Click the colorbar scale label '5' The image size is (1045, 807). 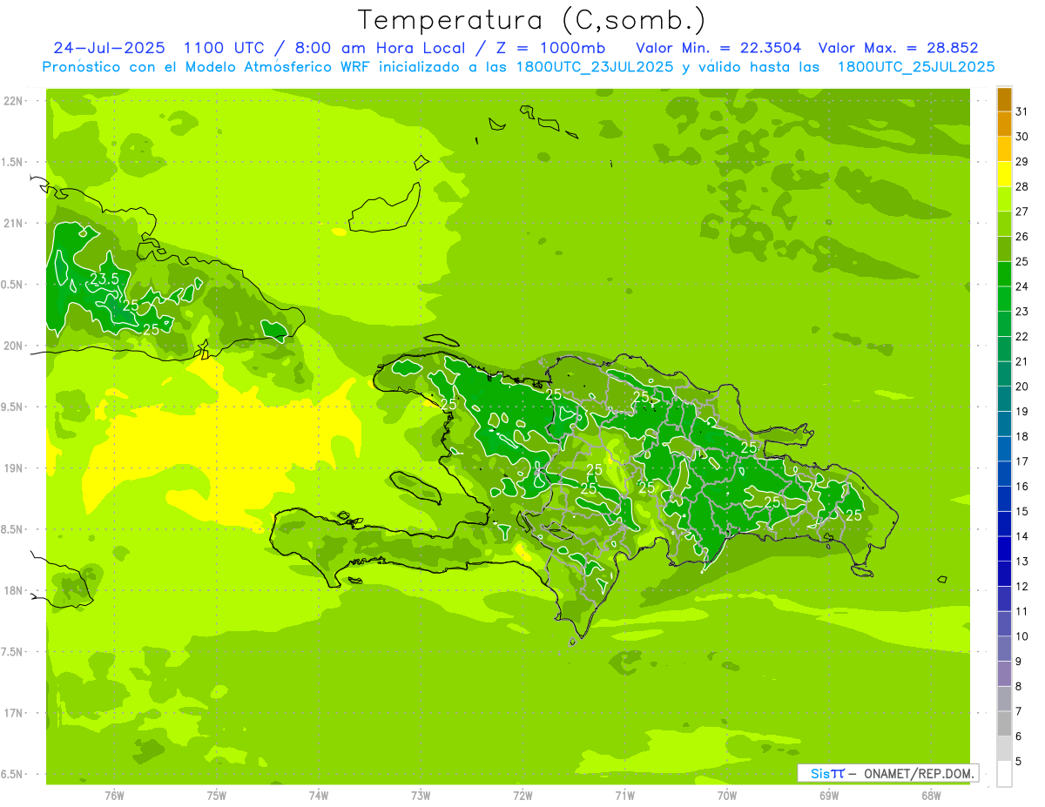pyautogui.click(x=1019, y=761)
